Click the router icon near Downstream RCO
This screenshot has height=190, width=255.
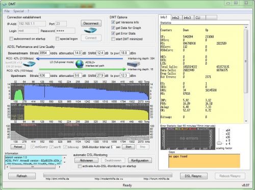click(29, 64)
